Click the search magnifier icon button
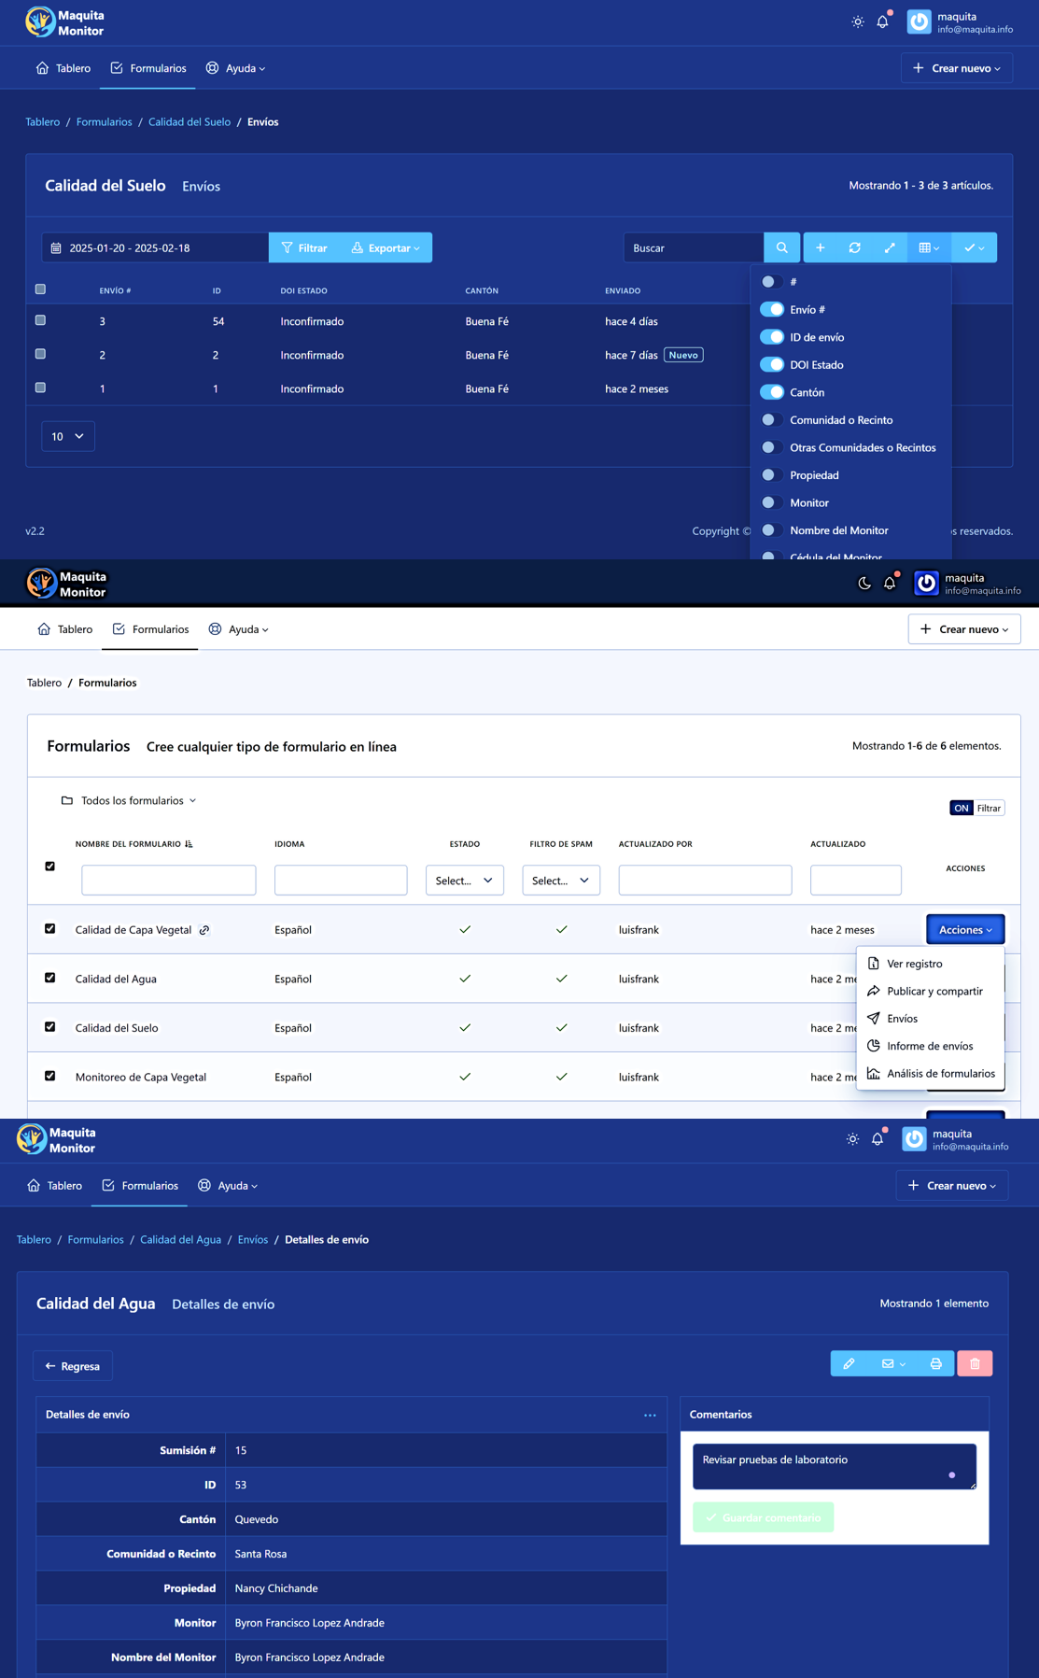 pyautogui.click(x=781, y=247)
